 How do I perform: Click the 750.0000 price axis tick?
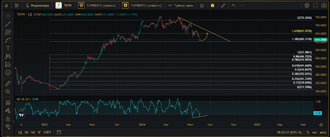pyautogui.click(x=320, y=17)
